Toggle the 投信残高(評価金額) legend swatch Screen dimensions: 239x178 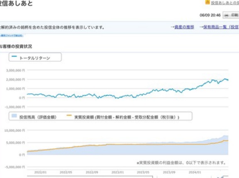coord(14,115)
